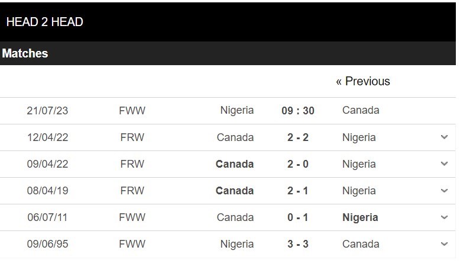
Task: Open the 2 - 0 score result
Action: [x=298, y=164]
